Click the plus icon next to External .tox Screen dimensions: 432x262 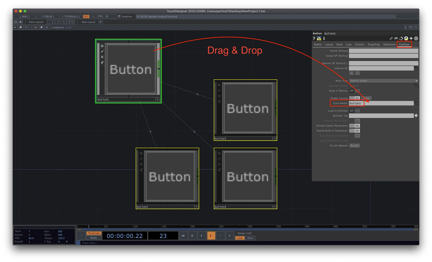(x=416, y=116)
